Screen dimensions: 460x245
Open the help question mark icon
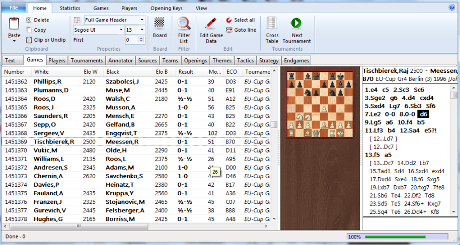452,8
